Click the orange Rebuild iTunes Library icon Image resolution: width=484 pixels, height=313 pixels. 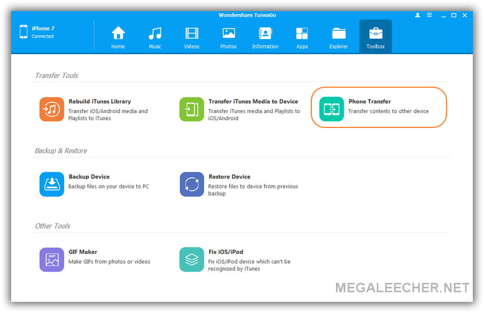(51, 109)
